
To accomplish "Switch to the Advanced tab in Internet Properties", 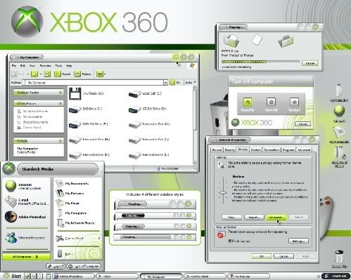I will 304,149.
